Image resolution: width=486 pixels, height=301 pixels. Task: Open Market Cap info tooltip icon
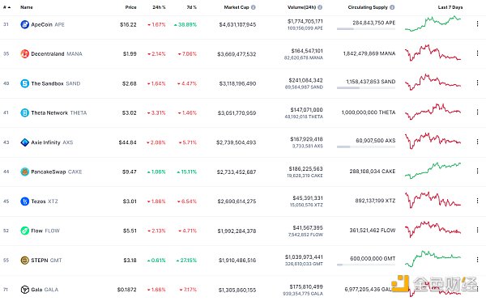(x=254, y=7)
